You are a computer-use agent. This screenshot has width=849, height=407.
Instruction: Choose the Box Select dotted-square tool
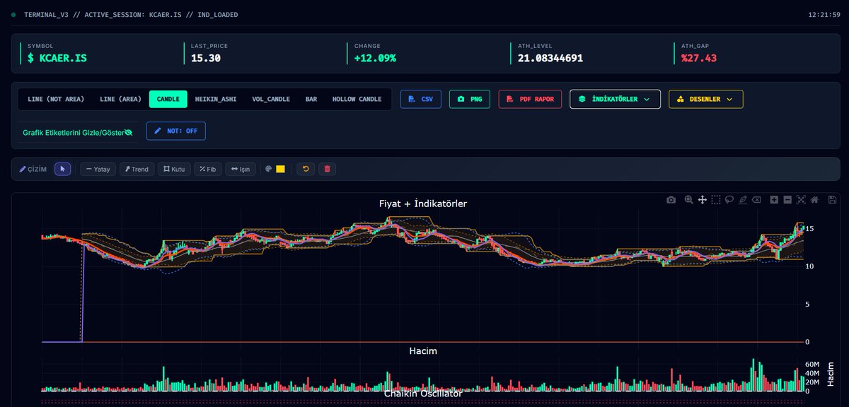716,200
